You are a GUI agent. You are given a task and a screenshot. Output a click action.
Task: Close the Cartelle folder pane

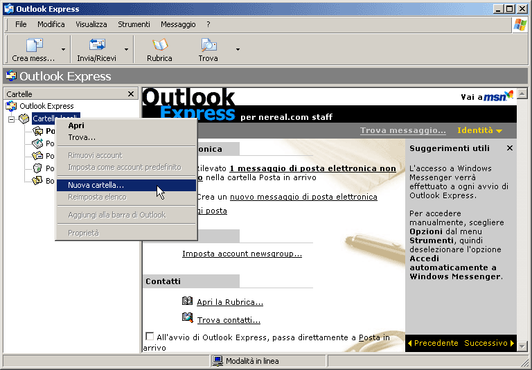131,94
